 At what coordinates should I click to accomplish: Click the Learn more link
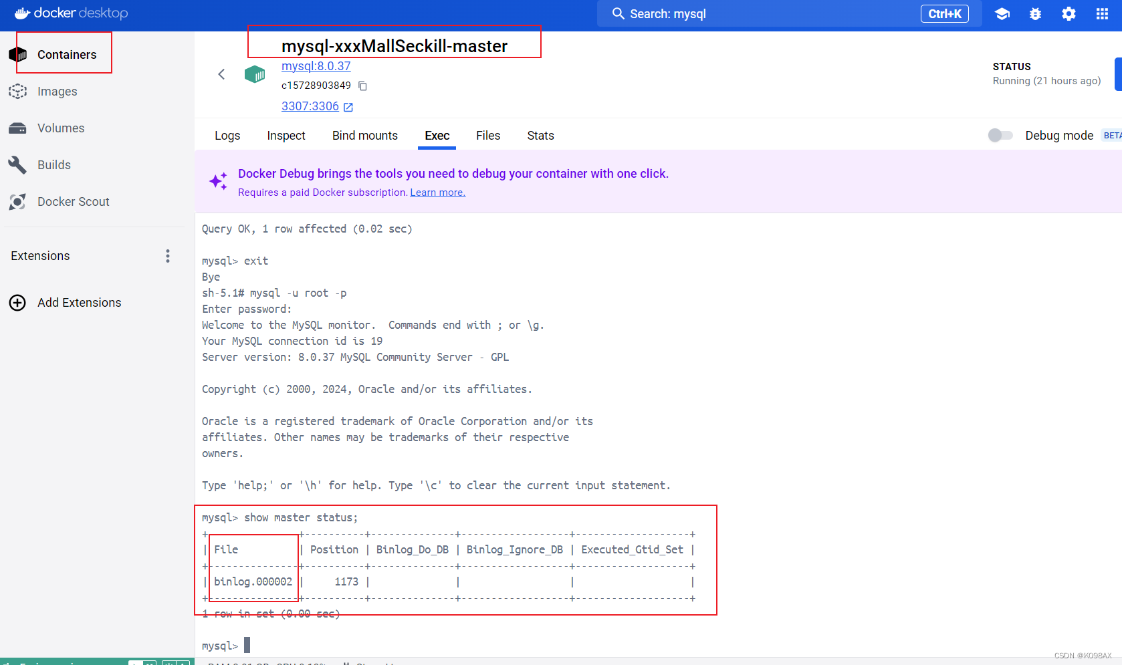click(438, 192)
